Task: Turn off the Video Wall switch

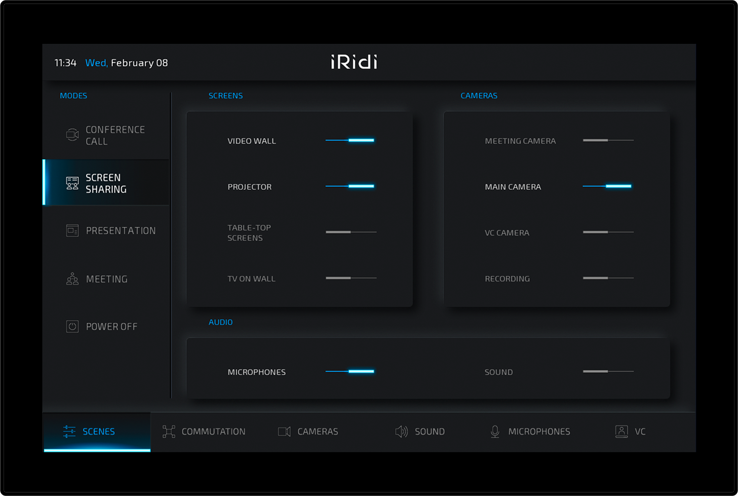Action: tap(351, 140)
